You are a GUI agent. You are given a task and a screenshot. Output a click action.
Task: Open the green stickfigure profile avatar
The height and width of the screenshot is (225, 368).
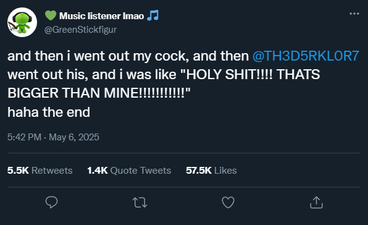(x=22, y=22)
